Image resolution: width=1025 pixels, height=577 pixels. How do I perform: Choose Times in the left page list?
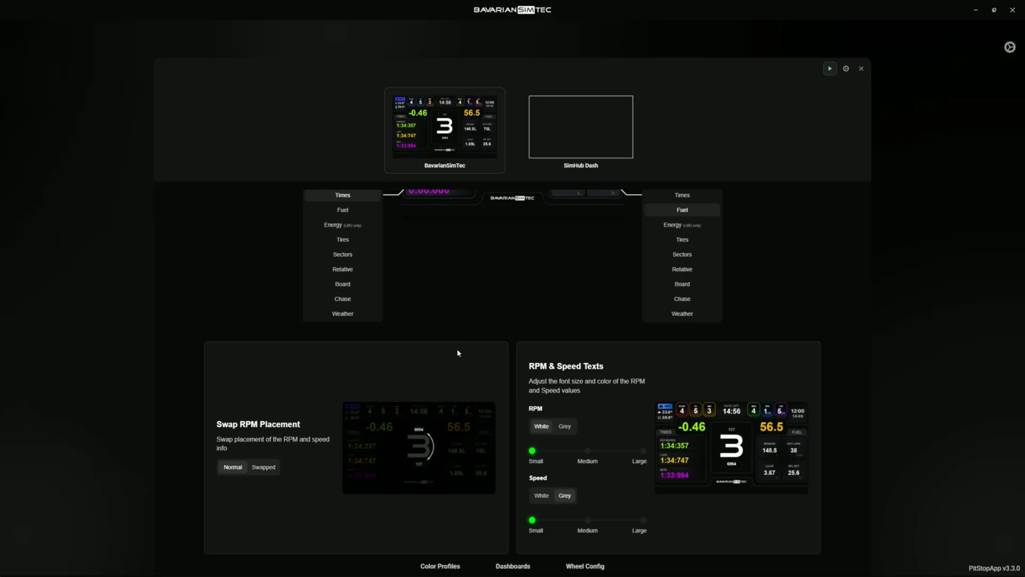click(x=343, y=195)
